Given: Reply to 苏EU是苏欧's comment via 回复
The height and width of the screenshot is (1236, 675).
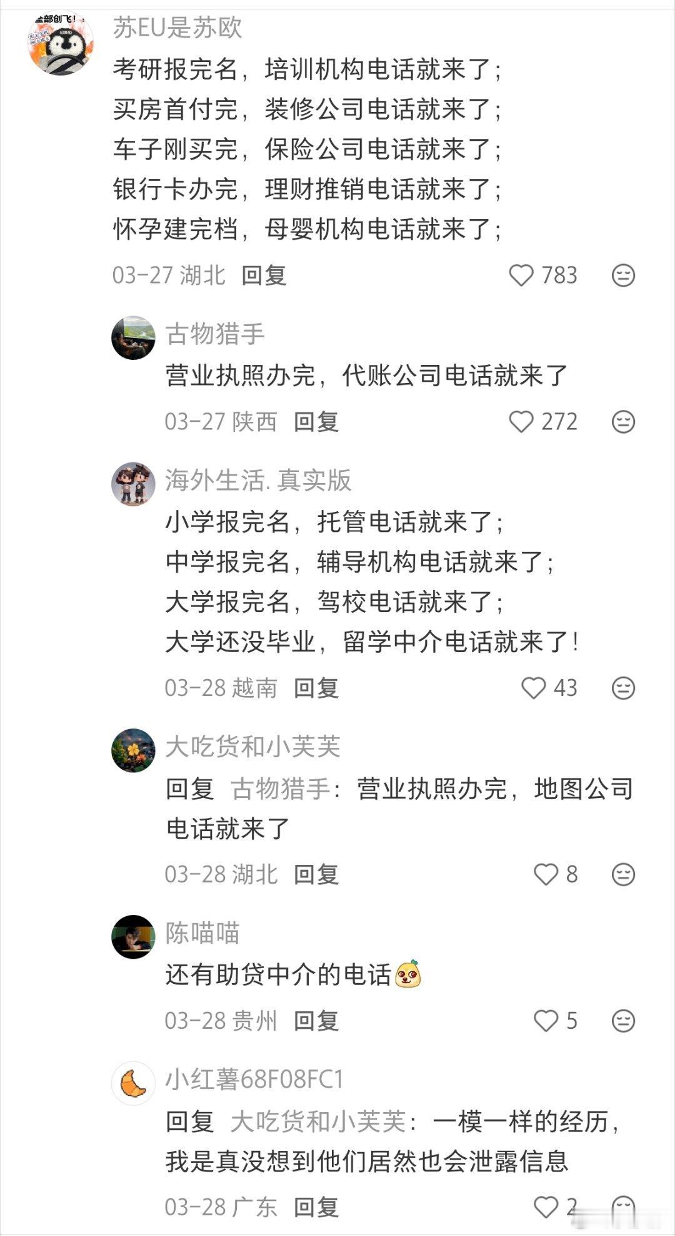Looking at the screenshot, I should 262,275.
